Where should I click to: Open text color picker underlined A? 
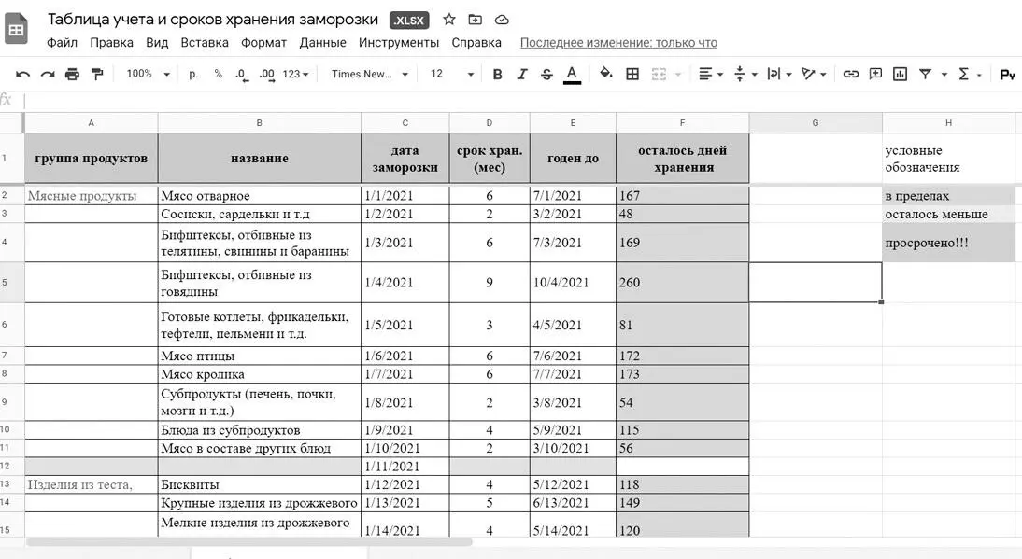pyautogui.click(x=572, y=75)
